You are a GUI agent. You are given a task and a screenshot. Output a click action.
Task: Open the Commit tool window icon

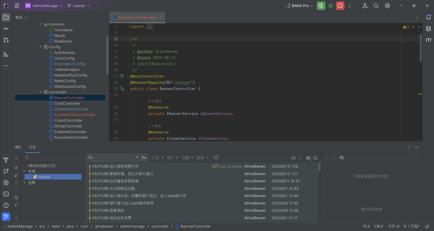(6, 28)
